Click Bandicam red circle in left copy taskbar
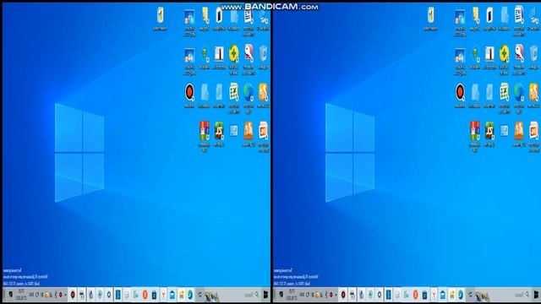 click(x=73, y=295)
